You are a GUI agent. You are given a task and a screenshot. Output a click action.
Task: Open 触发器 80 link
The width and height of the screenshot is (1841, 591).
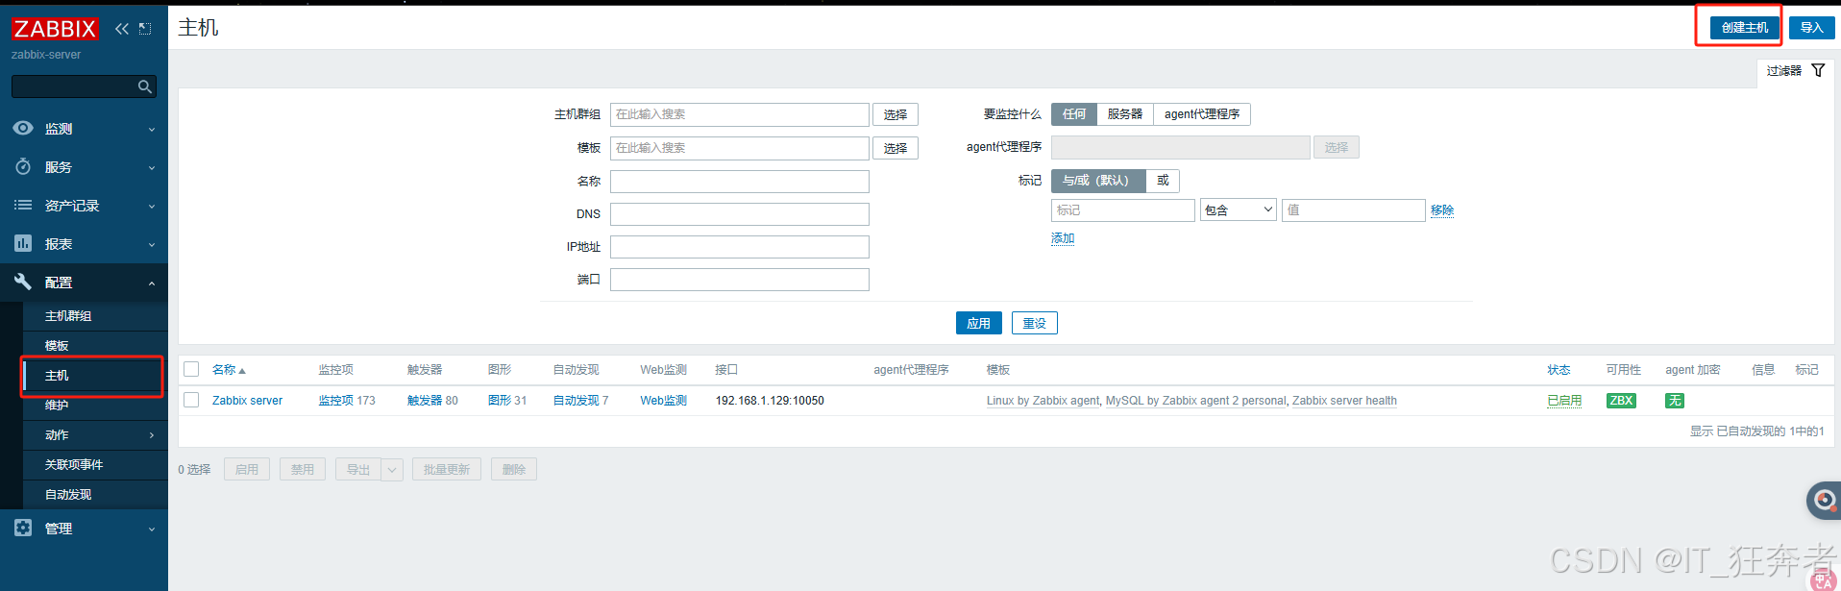pos(425,401)
